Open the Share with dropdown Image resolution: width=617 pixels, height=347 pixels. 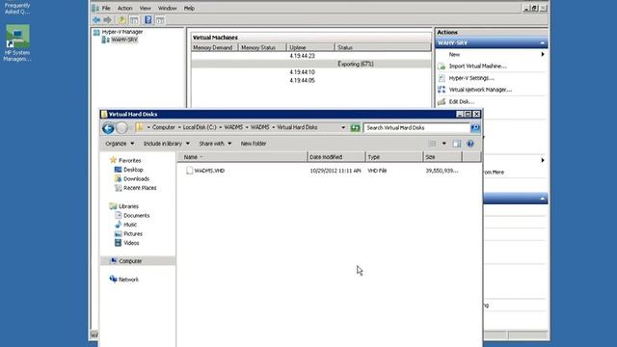coord(215,144)
